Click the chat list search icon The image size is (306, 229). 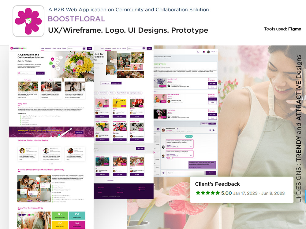pos(158,129)
